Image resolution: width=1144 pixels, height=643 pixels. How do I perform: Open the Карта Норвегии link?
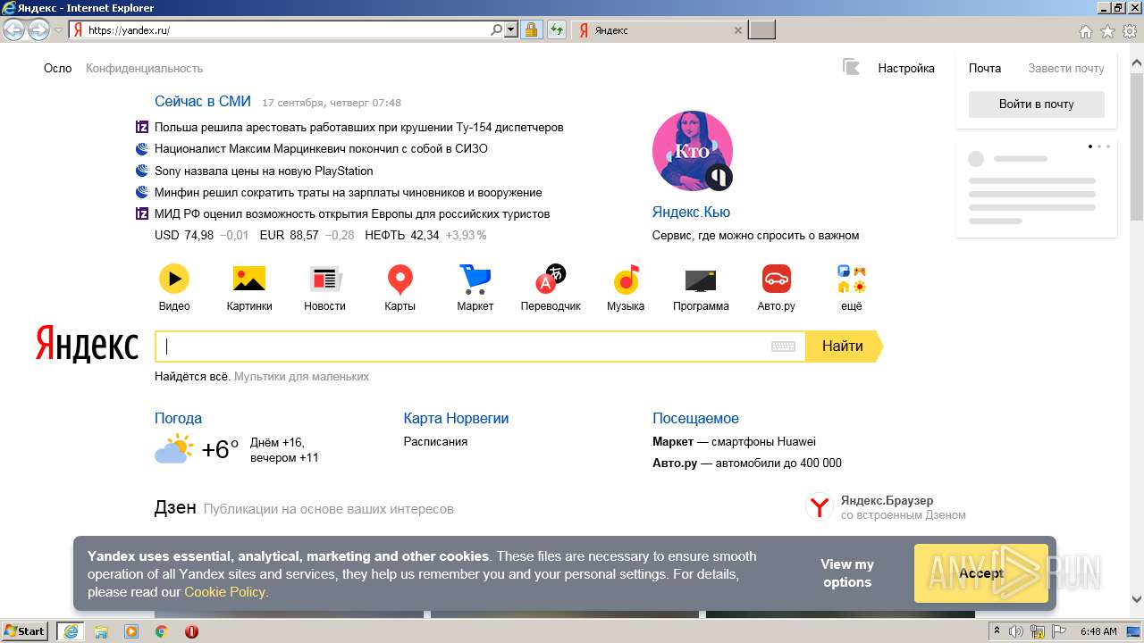click(x=456, y=418)
